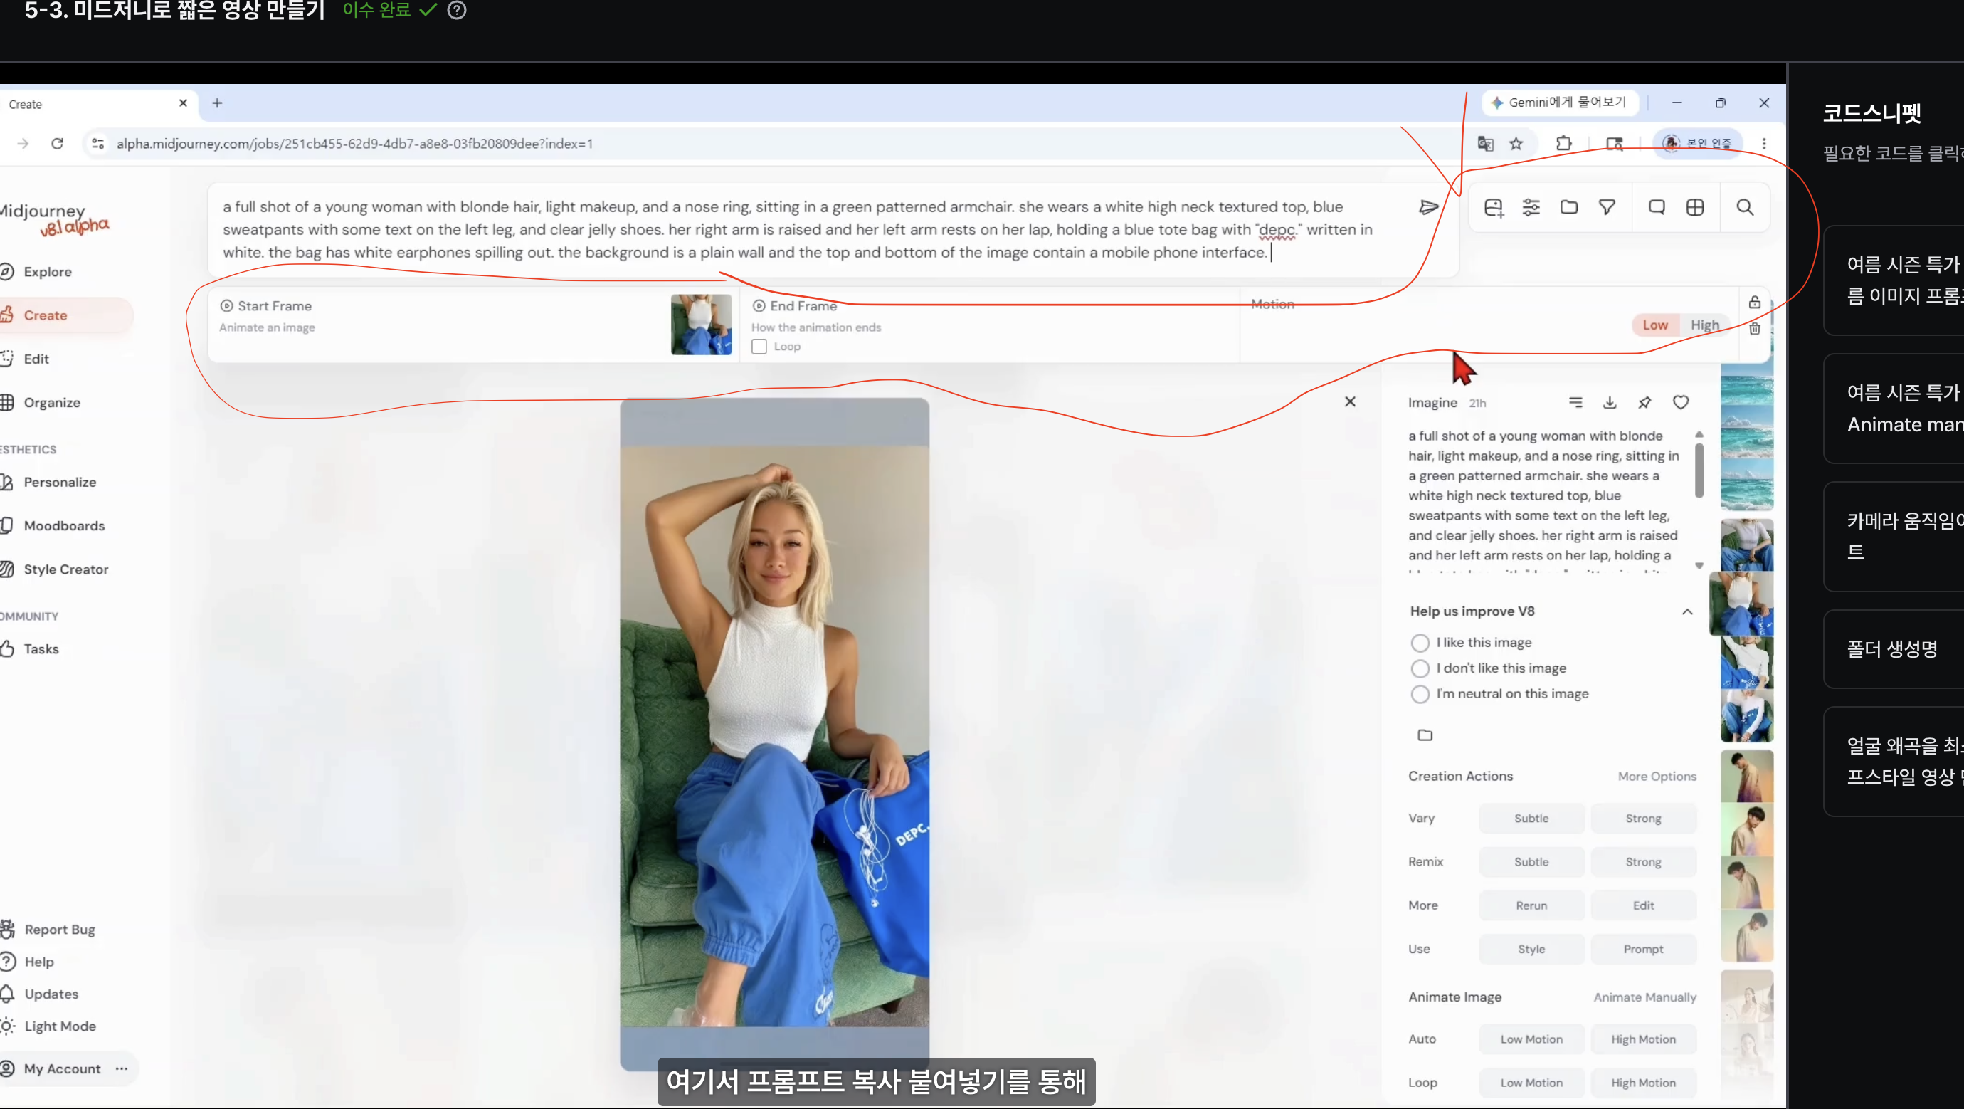This screenshot has height=1109, width=1964.
Task: Open the My Account ellipsis options
Action: [x=121, y=1068]
